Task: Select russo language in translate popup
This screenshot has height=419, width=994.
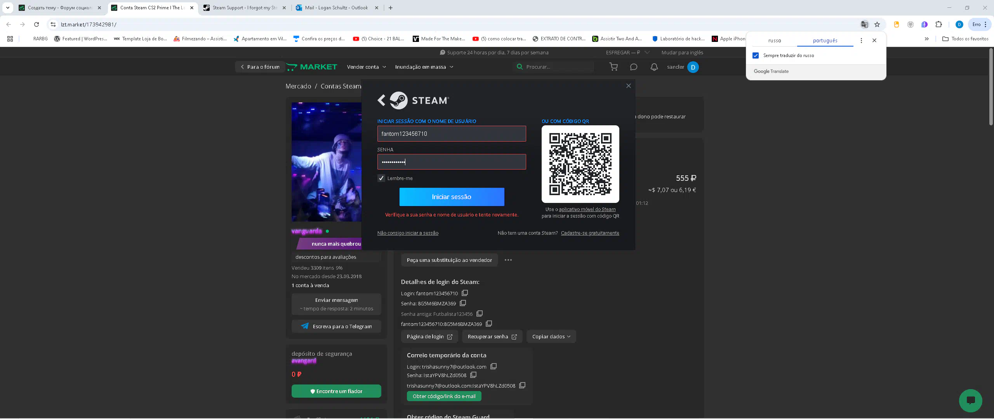Action: (775, 40)
